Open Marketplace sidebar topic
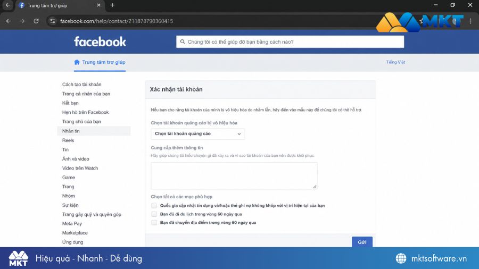 click(75, 233)
